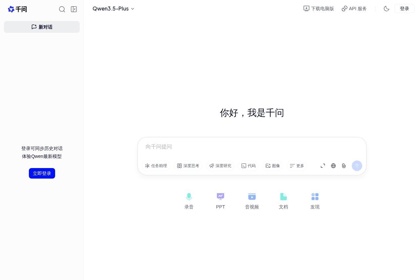Expand the 更多 more options menu
This screenshot has height=280, width=420.
tap(296, 166)
